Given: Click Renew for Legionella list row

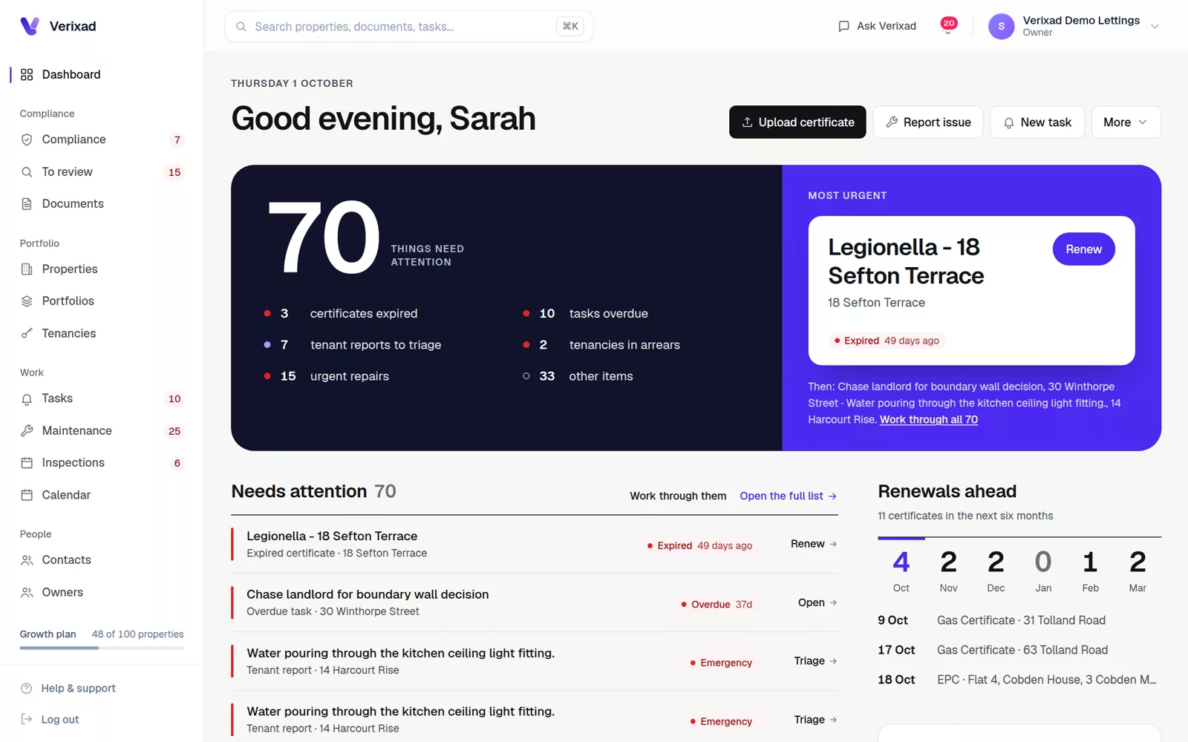Looking at the screenshot, I should (x=814, y=544).
